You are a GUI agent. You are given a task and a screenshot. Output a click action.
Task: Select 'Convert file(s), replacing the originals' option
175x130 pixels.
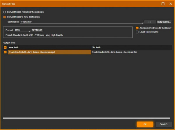tap(4, 12)
